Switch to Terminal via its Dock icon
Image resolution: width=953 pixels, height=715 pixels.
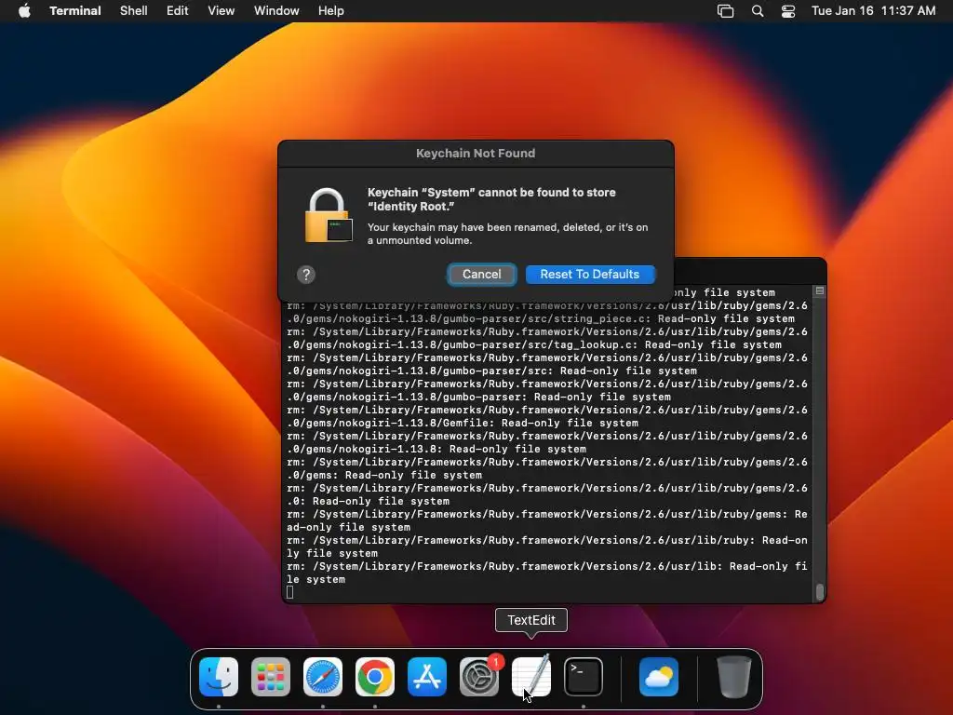(x=584, y=677)
